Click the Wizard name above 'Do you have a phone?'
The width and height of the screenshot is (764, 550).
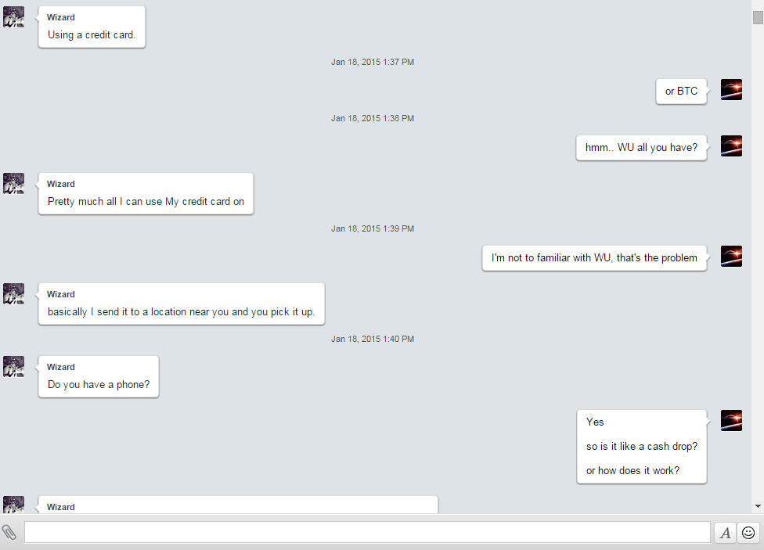tap(61, 367)
